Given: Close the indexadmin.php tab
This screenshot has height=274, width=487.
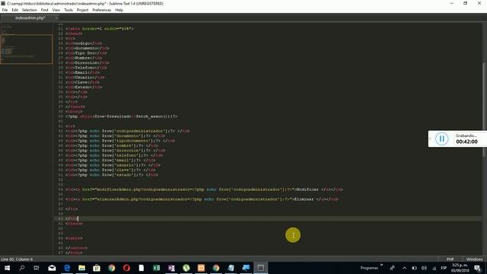Looking at the screenshot, I should click(x=56, y=18).
